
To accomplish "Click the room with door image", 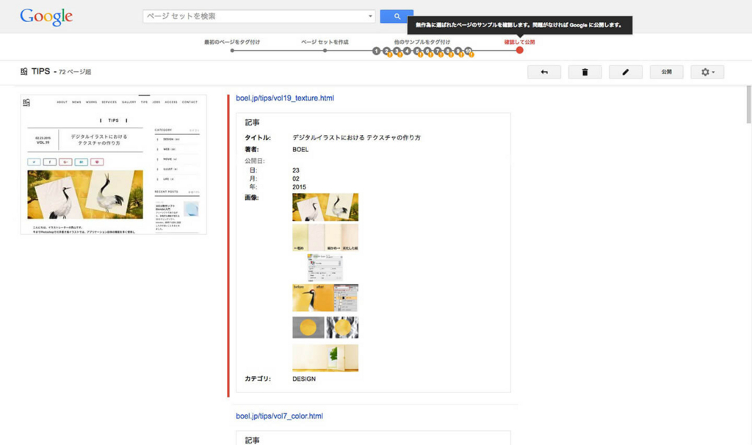I will coord(325,358).
